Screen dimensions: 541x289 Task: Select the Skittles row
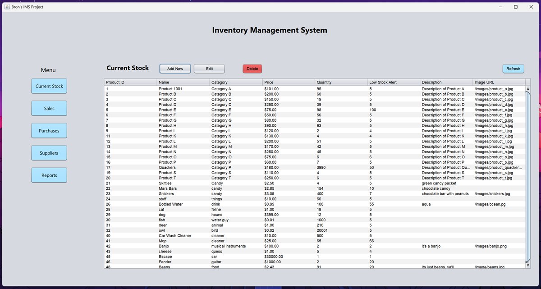click(x=315, y=183)
